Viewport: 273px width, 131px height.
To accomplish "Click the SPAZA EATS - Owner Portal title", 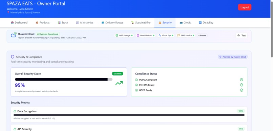I will coord(36,3).
